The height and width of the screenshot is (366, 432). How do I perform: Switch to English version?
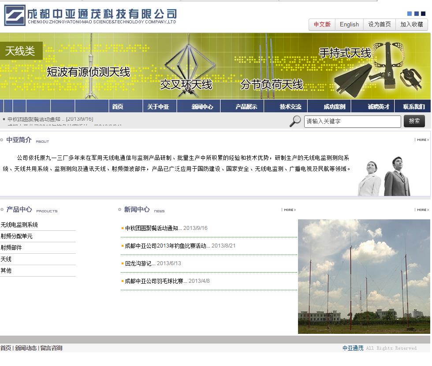pos(349,25)
